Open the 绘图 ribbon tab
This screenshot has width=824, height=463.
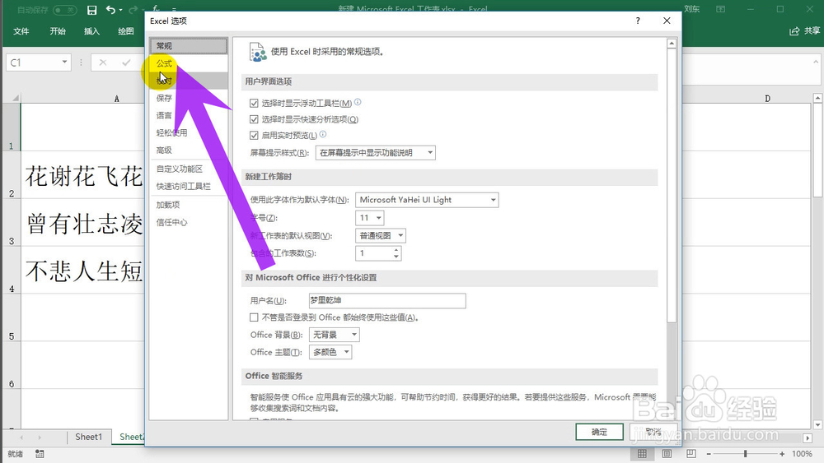pos(126,31)
